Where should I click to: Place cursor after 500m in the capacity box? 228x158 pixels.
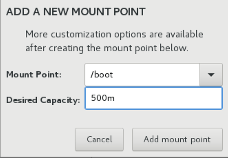click(115, 98)
